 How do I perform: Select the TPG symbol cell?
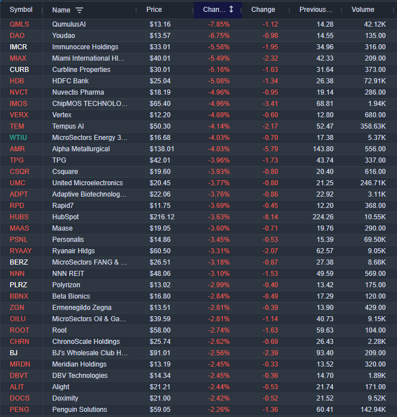click(x=17, y=160)
